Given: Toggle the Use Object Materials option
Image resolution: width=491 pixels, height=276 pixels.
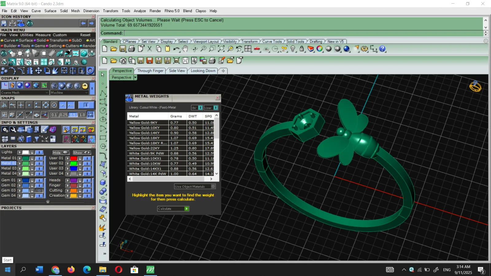Looking at the screenshot, I should (x=195, y=186).
